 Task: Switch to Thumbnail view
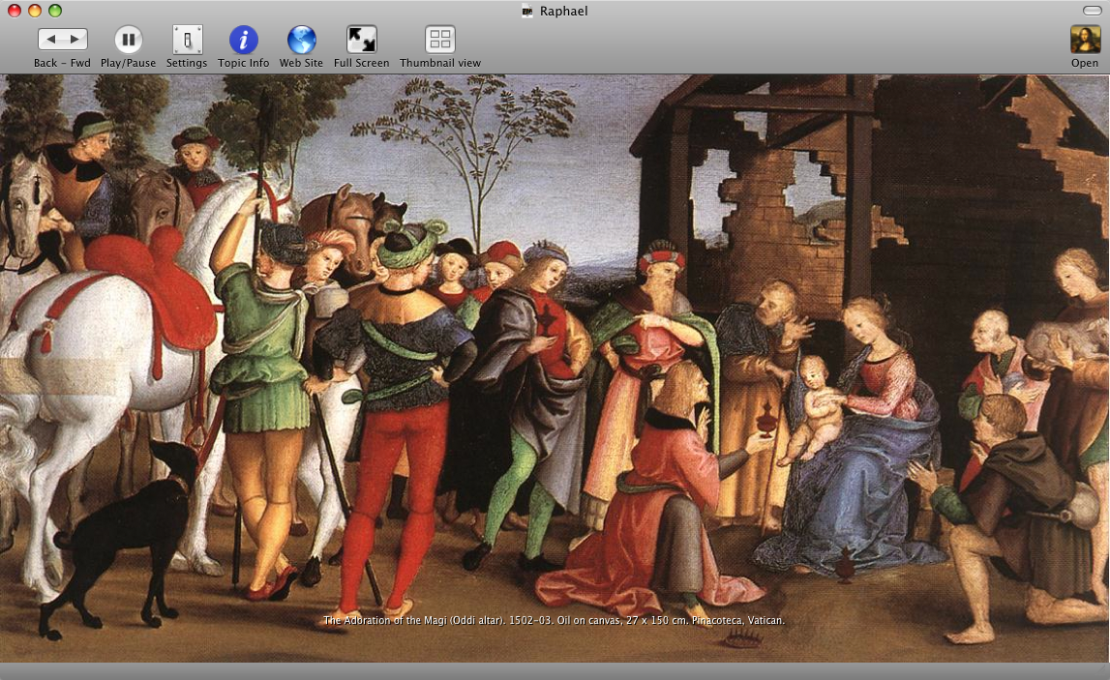pos(439,40)
